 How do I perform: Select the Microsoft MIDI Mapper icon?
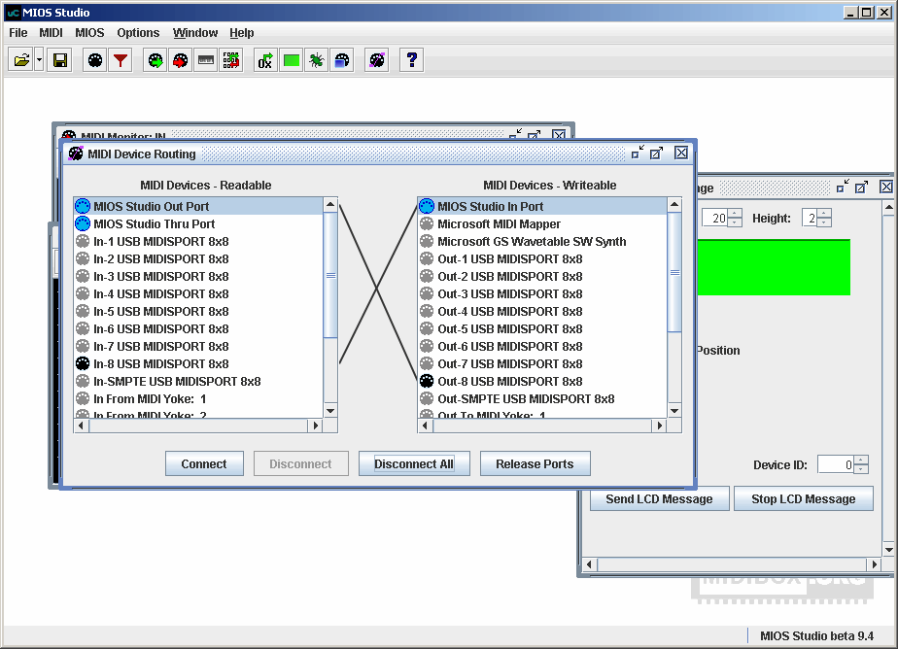tap(427, 223)
